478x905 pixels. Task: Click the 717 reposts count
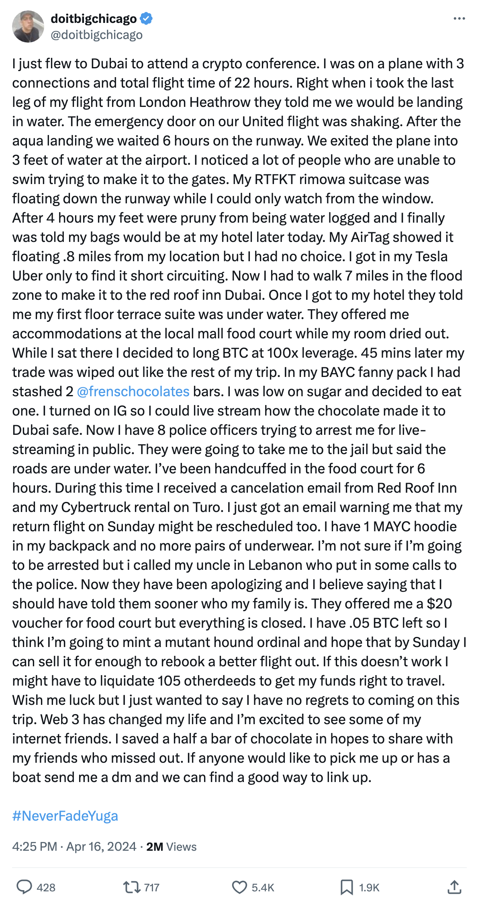pyautogui.click(x=151, y=887)
